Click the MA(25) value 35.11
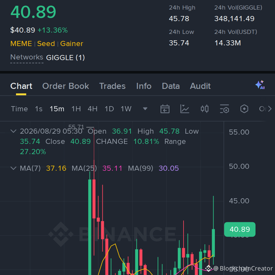The image size is (275, 275). pyautogui.click(x=112, y=168)
